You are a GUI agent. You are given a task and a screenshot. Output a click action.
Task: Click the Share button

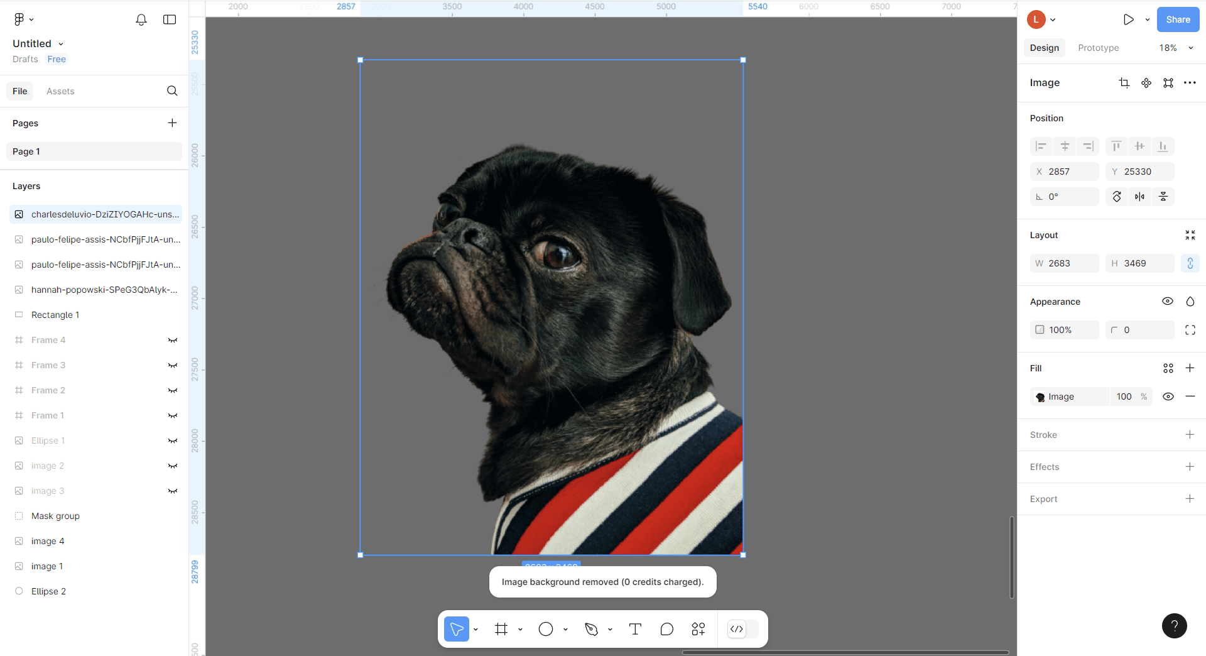(x=1178, y=19)
